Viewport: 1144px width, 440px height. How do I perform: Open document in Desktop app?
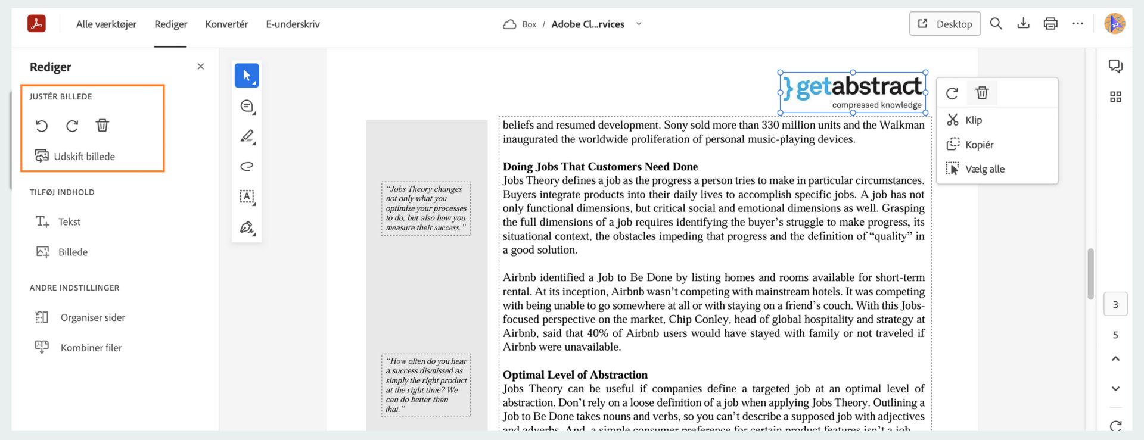pyautogui.click(x=944, y=24)
